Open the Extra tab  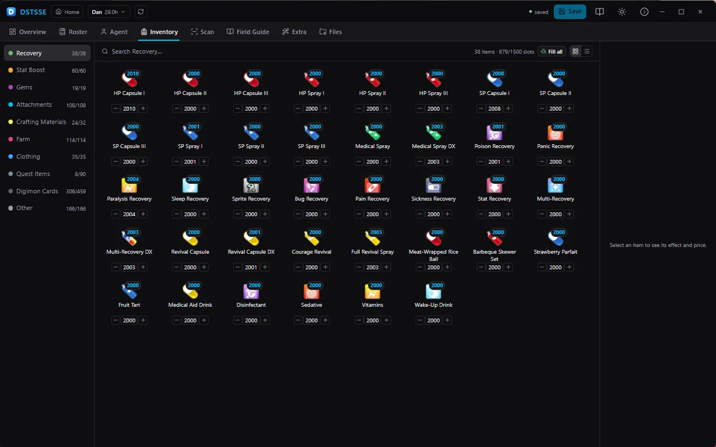click(294, 32)
